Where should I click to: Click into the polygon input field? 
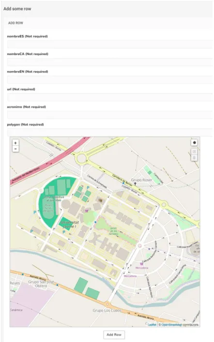click(110, 133)
